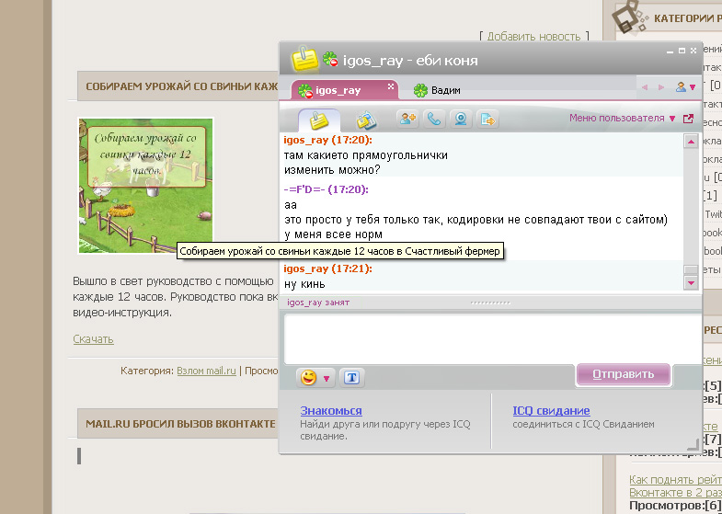Click the igos_ray (17:21) message header
Viewport: 722px width, 514px height.
click(x=327, y=268)
